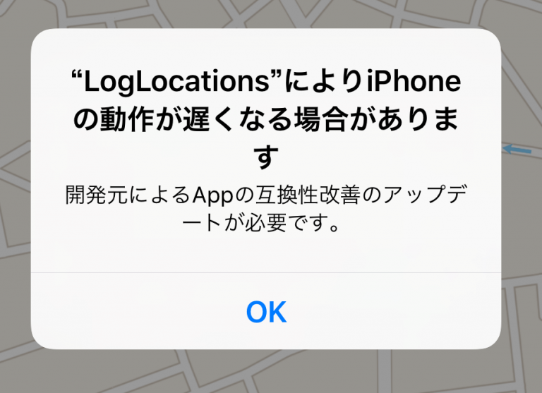
Task: Click the message line starting with 開発元による
Action: 266,195
